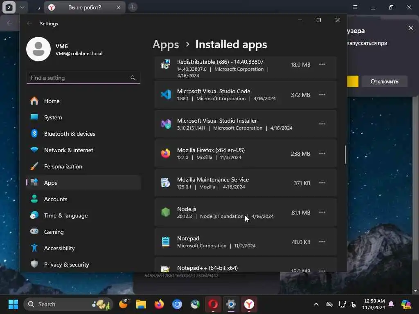This screenshot has width=419, height=314.
Task: Select the Apps sidebar item
Action: point(83,183)
